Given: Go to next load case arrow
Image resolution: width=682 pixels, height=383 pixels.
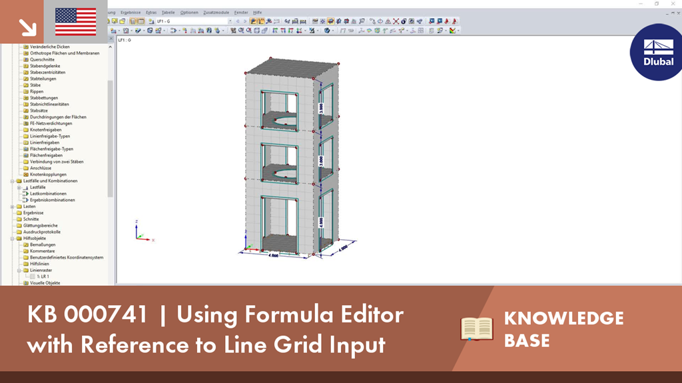Looking at the screenshot, I should (x=245, y=21).
